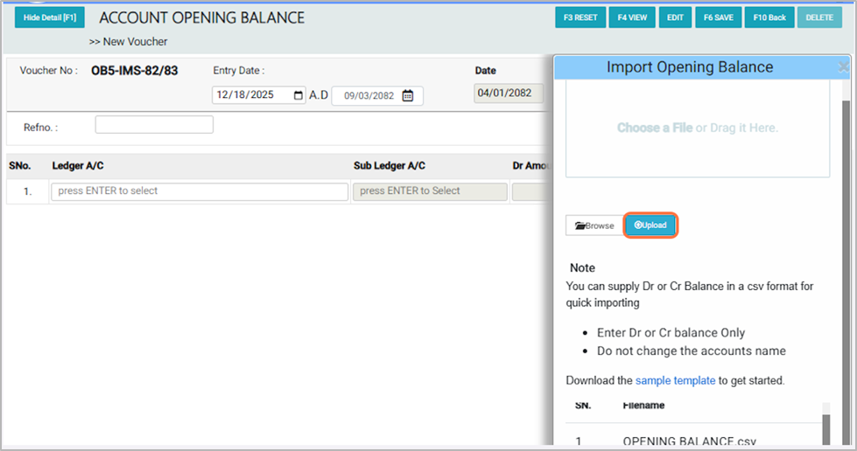Go back using F10 Back
This screenshot has height=451, width=857.
pyautogui.click(x=769, y=17)
